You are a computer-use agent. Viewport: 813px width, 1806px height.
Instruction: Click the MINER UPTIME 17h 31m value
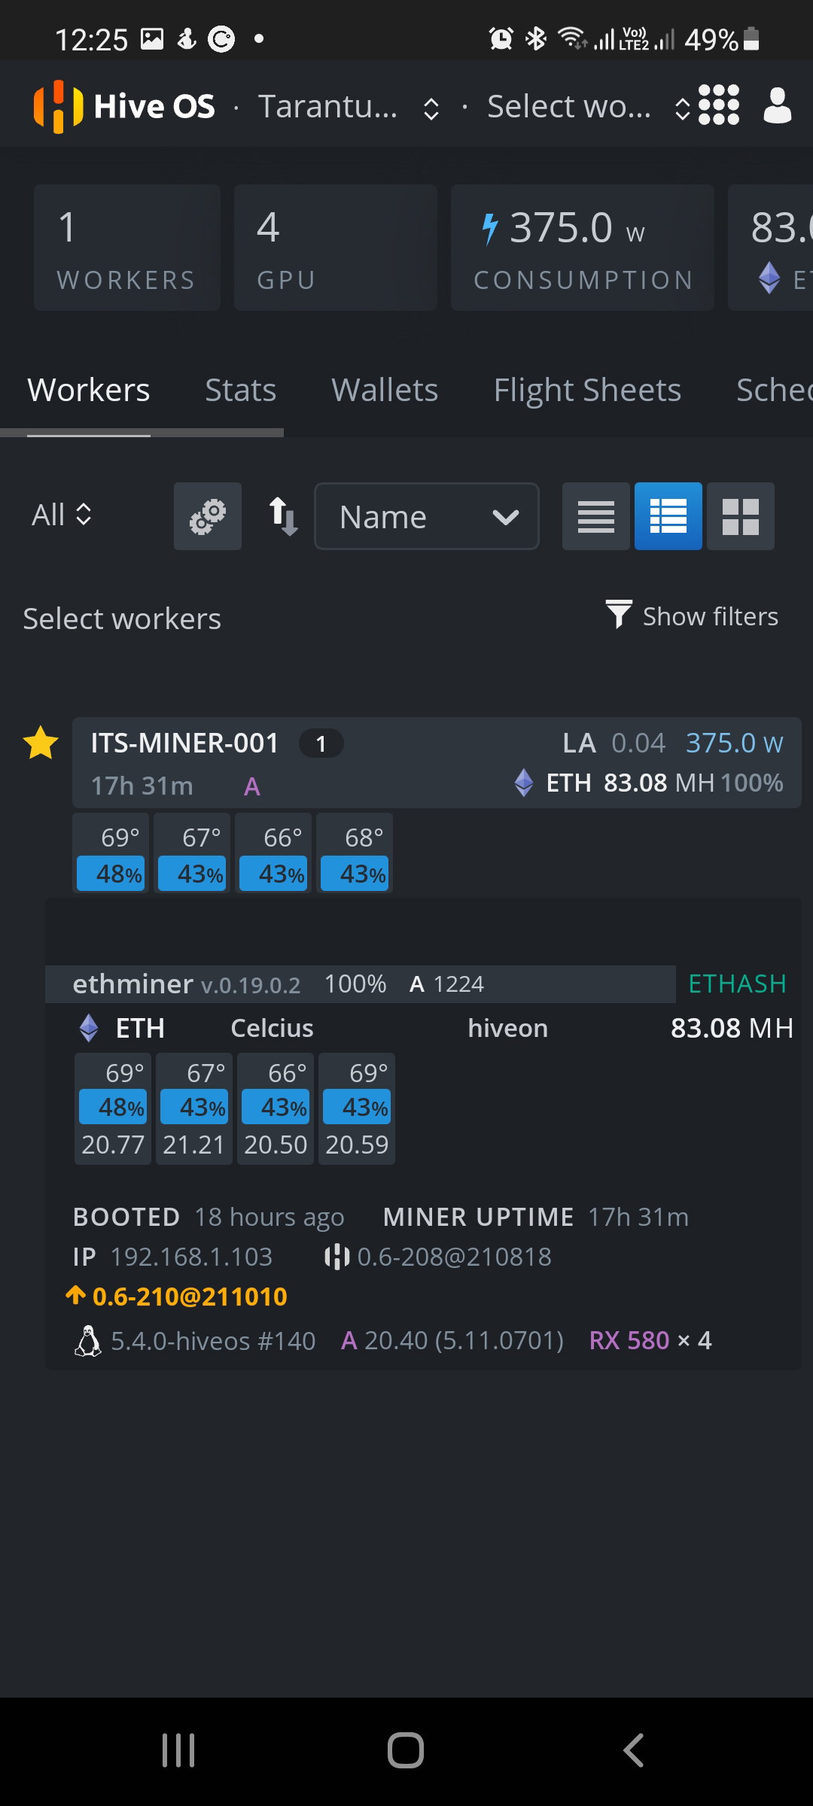click(x=638, y=1217)
